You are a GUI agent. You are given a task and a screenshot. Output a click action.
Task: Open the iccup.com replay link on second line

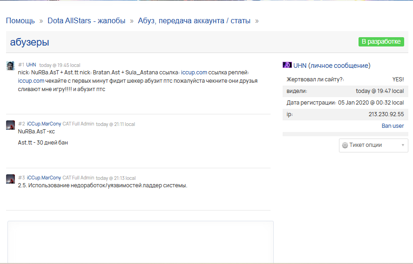tap(31, 81)
